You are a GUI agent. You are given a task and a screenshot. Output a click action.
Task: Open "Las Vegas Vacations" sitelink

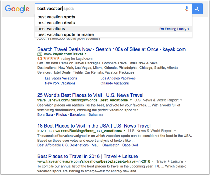pos(61,78)
